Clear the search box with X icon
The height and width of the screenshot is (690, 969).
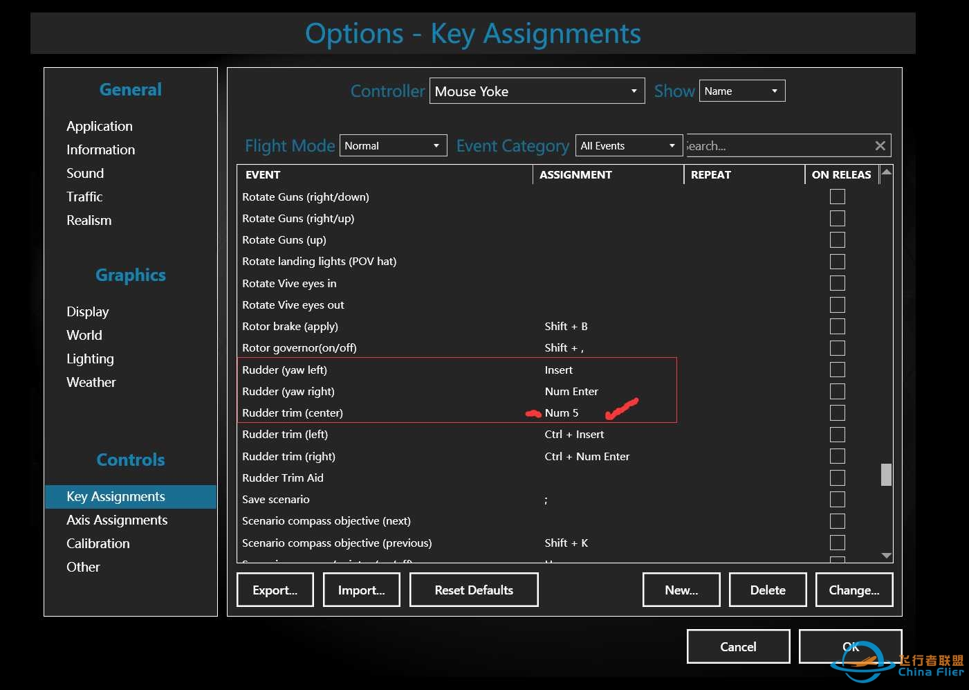880,146
